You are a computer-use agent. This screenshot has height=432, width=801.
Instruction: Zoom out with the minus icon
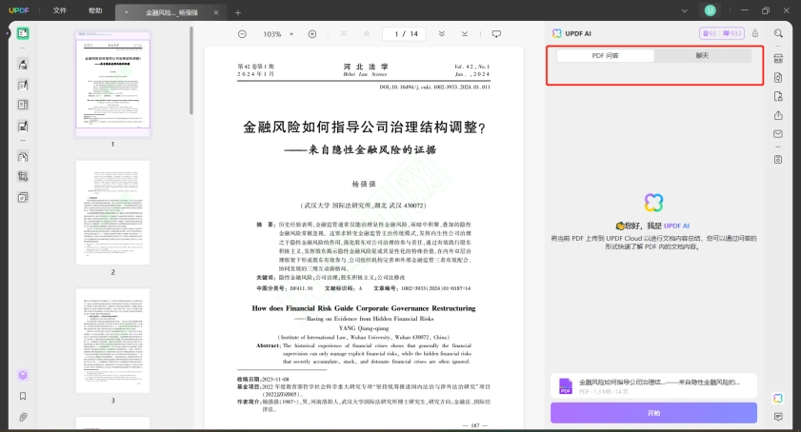(242, 34)
